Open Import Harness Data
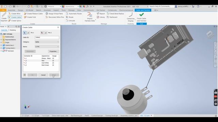Viewport: 218px width, 122px height. coord(90,17)
